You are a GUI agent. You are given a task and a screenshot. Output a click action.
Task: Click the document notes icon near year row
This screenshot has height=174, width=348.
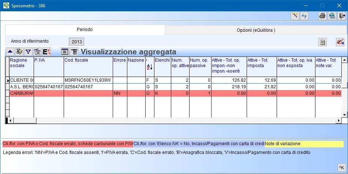[322, 42]
